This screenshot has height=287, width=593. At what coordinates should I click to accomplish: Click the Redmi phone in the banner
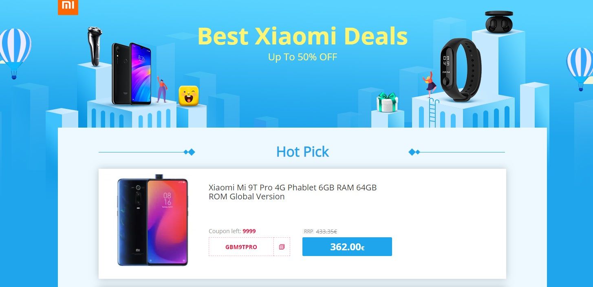point(131,73)
